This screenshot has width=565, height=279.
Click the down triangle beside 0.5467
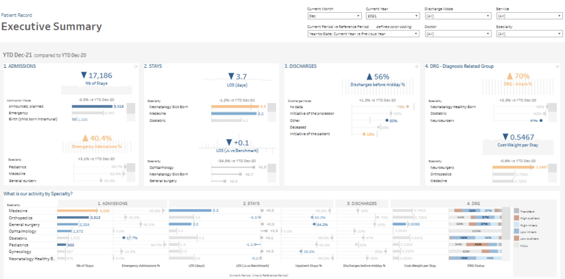[x=505, y=137]
